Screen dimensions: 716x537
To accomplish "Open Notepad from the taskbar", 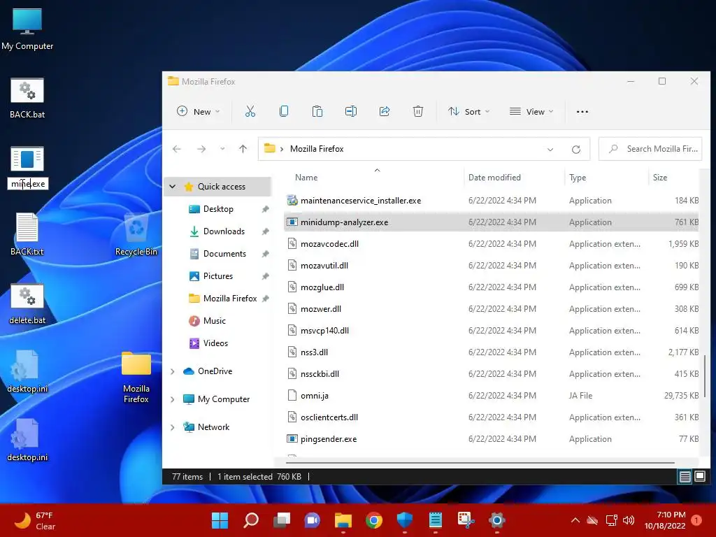I will click(x=436, y=520).
